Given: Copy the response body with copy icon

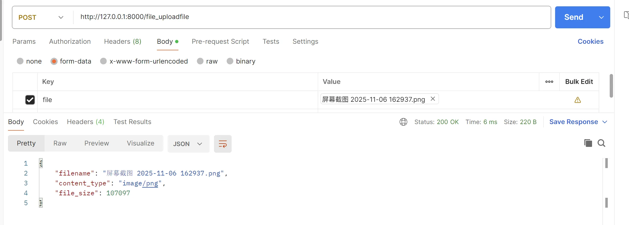Looking at the screenshot, I should (x=588, y=143).
